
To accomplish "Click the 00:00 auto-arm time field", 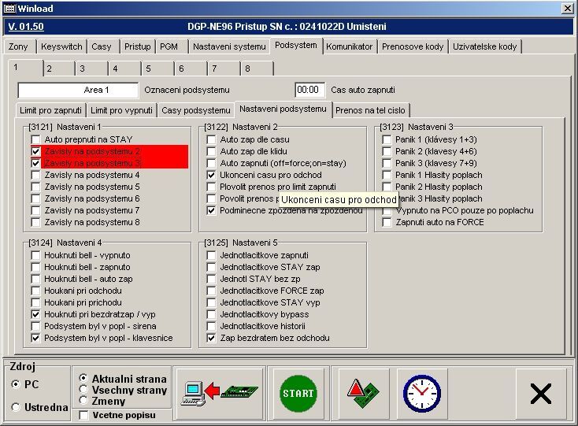I will point(309,90).
